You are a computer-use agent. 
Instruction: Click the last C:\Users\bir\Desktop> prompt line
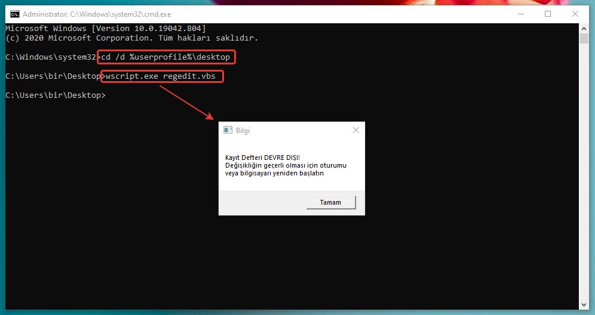[x=55, y=95]
